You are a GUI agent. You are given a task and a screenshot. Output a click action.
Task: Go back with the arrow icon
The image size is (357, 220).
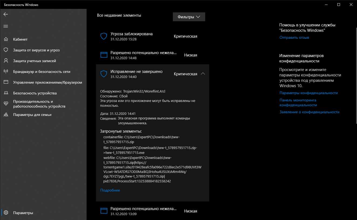6,14
